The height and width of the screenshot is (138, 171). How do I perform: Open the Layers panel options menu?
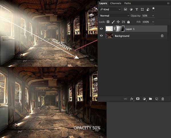click(168, 3)
